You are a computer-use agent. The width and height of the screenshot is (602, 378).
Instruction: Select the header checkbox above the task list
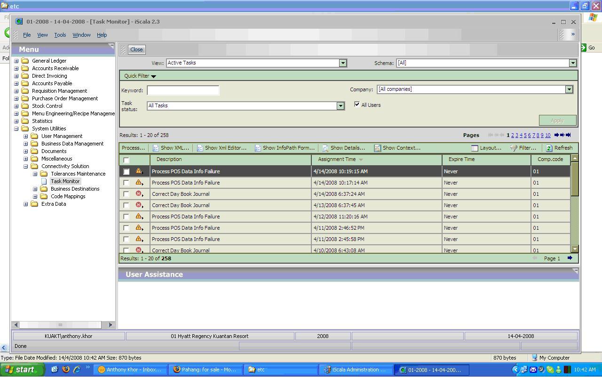point(126,160)
